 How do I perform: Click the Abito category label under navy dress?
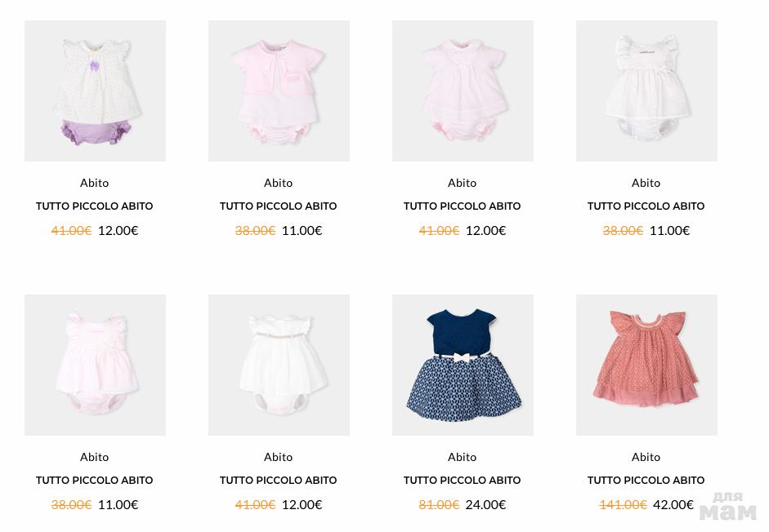(x=462, y=456)
